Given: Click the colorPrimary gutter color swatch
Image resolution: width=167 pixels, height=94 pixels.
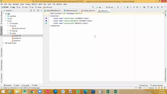Looking at the screenshot, I should [x=46, y=18].
